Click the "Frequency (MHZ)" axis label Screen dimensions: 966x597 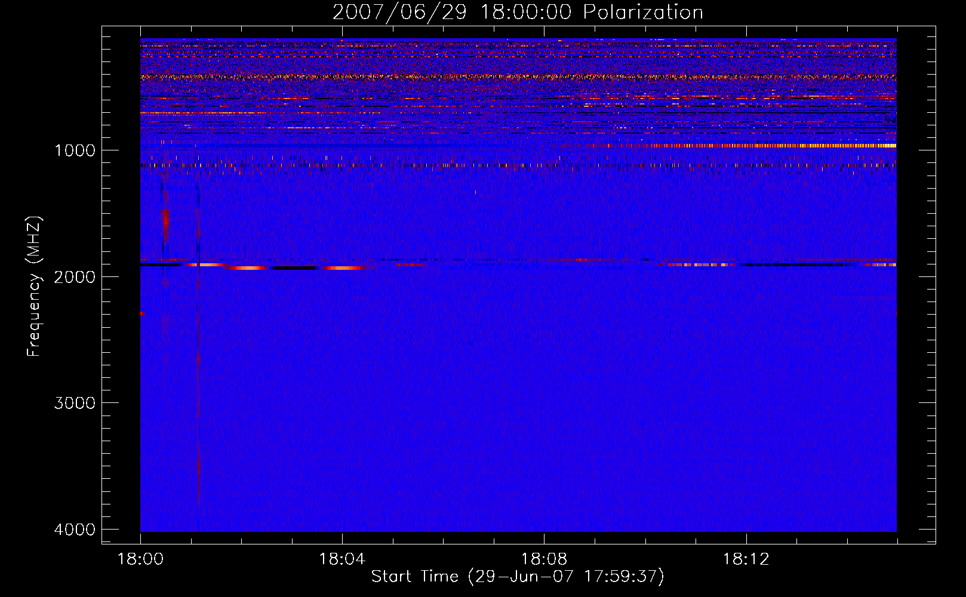pos(34,287)
